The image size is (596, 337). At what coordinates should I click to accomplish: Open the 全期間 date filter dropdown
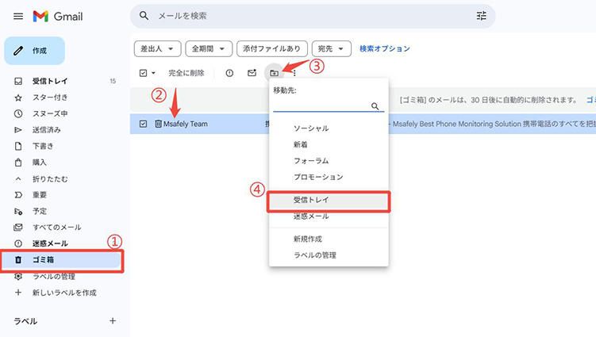point(209,48)
